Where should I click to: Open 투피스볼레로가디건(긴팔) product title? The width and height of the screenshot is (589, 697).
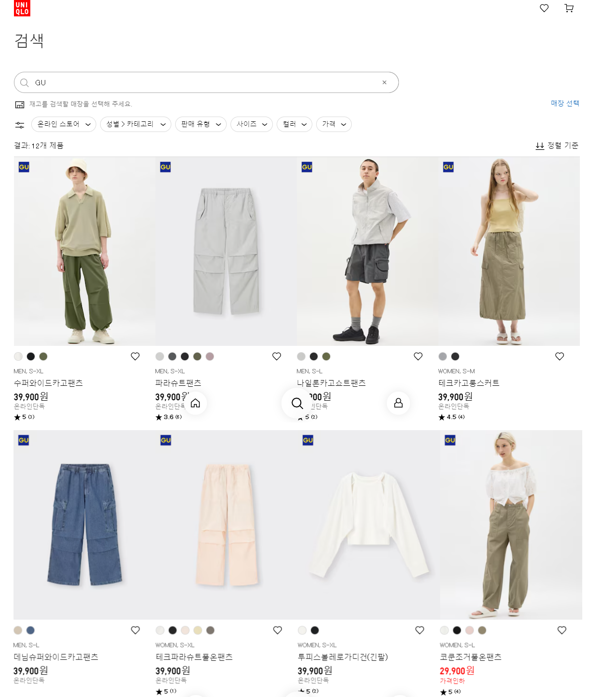[x=343, y=657]
